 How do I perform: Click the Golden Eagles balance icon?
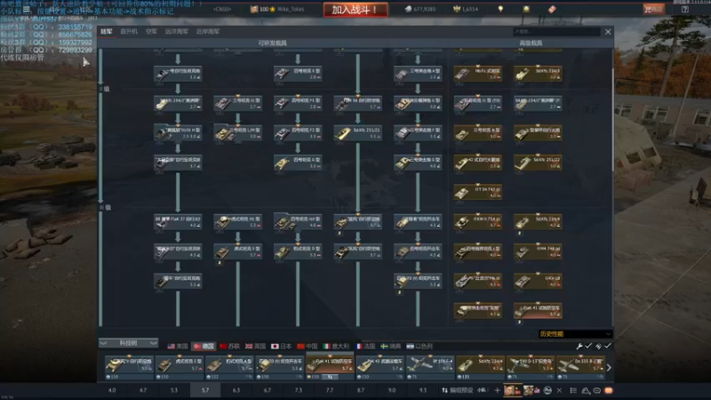pos(457,9)
